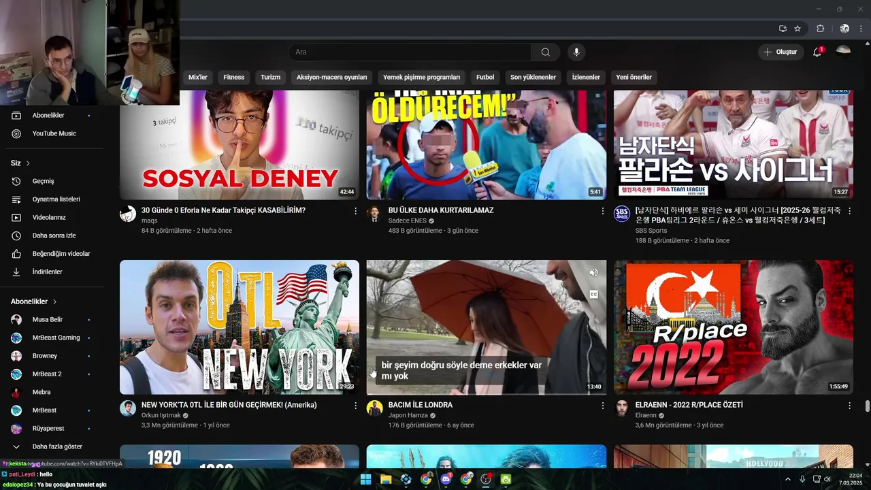Select the Turizm filter chip

pyautogui.click(x=270, y=78)
